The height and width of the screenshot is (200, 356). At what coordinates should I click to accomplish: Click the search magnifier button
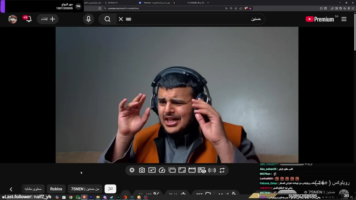point(107,19)
